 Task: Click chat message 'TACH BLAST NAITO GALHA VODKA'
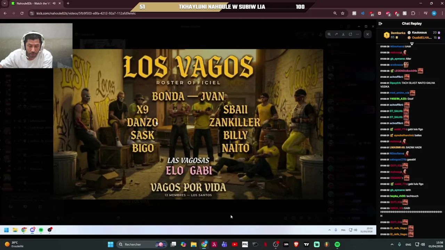[407, 85]
